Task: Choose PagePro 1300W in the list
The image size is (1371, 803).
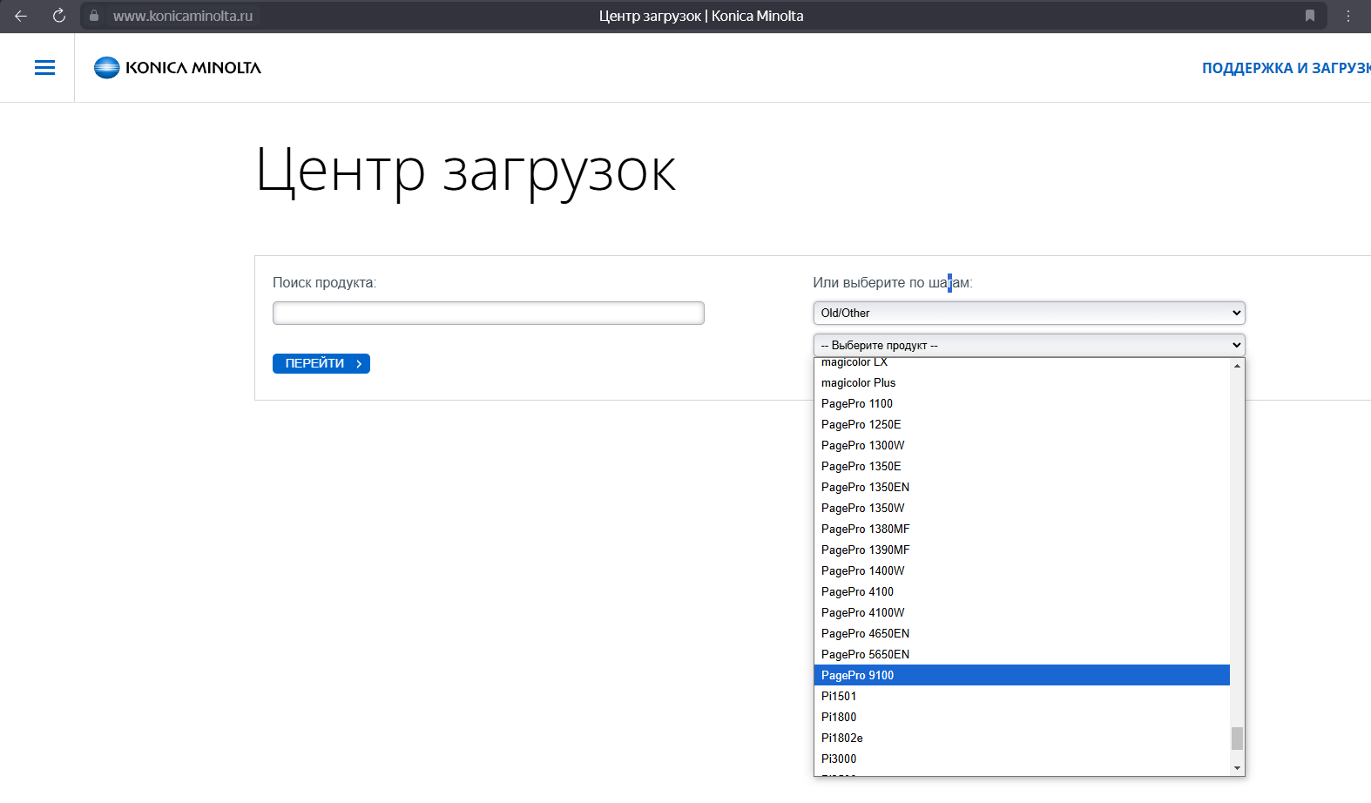Action: [1022, 445]
